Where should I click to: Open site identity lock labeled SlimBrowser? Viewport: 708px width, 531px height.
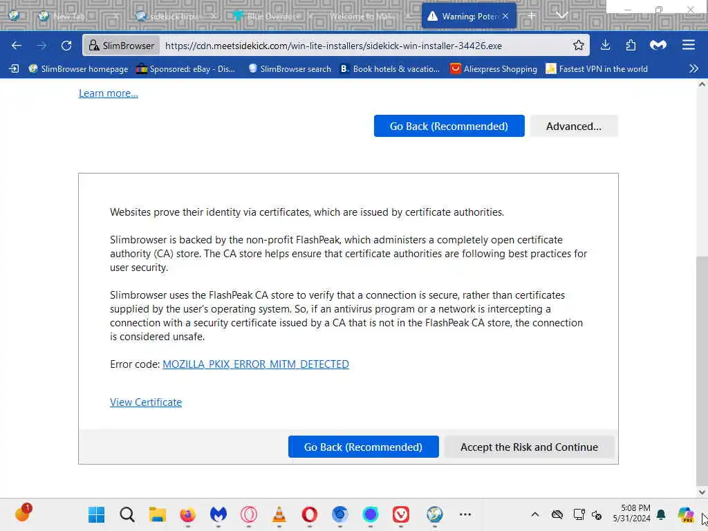(122, 46)
